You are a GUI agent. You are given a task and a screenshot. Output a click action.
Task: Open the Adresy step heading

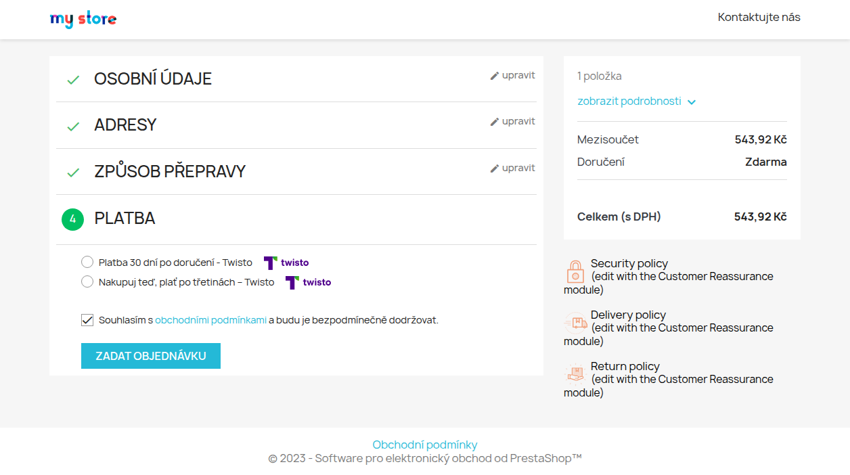pos(125,125)
